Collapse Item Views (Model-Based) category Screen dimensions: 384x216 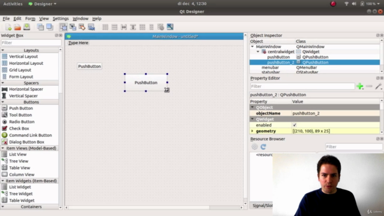pos(2,148)
